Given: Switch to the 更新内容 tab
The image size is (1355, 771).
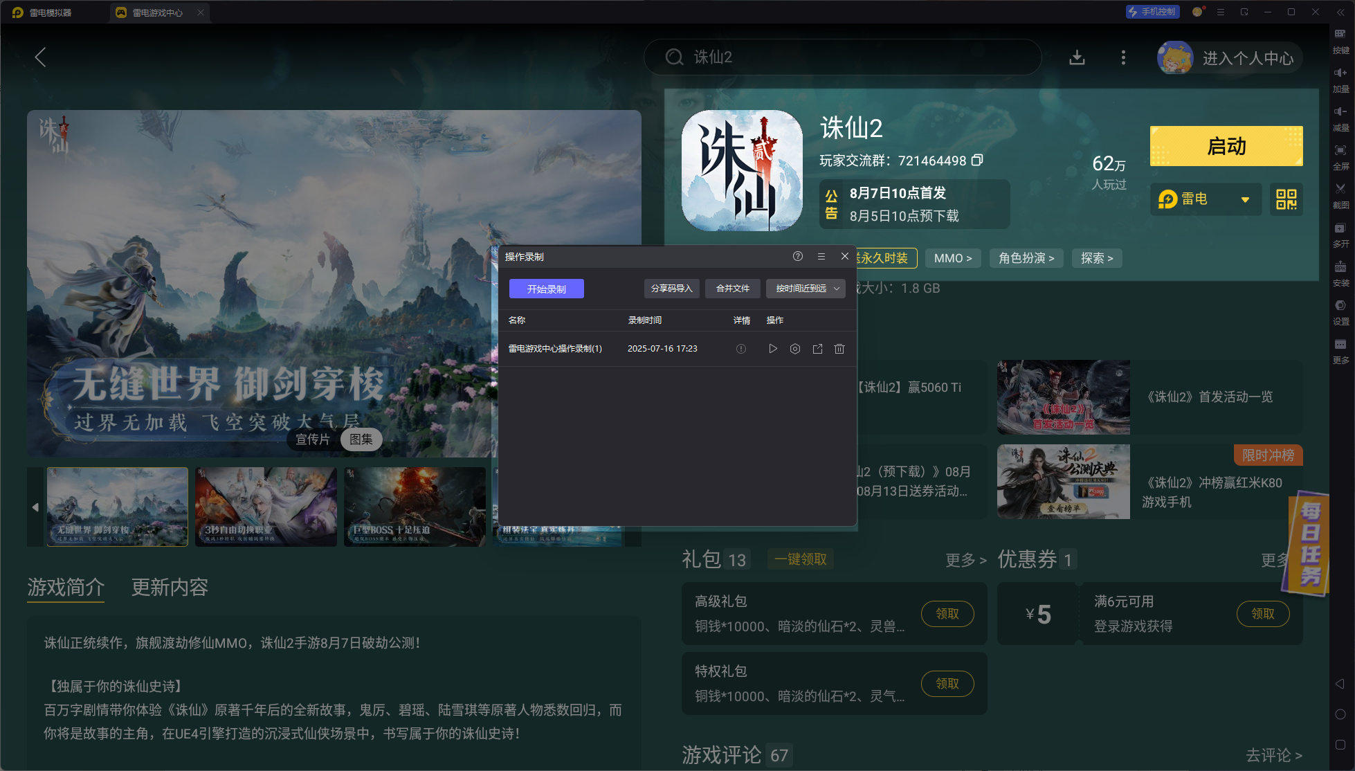Looking at the screenshot, I should coord(170,588).
